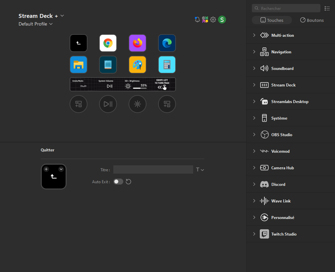Click the File Explorer folder key

79,65
